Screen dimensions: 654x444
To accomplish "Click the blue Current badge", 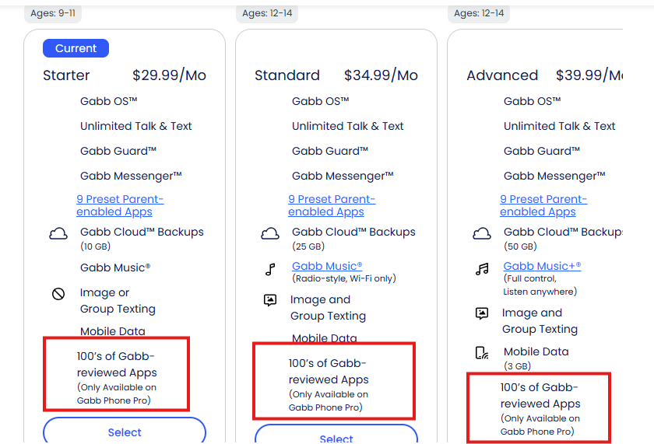I will (76, 48).
